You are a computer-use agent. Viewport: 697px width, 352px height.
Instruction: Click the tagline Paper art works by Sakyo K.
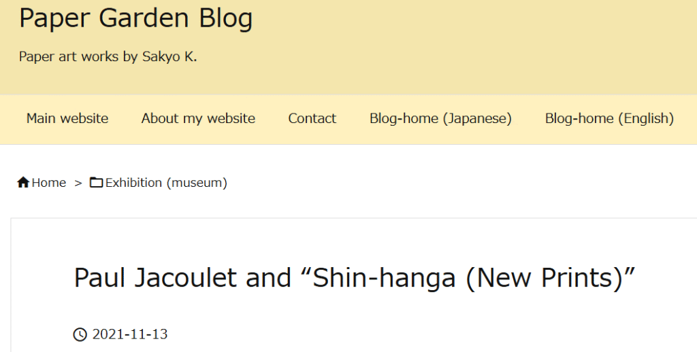(x=108, y=57)
